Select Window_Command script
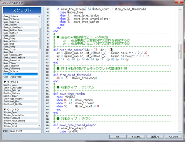The image size is (185, 142). point(20,118)
